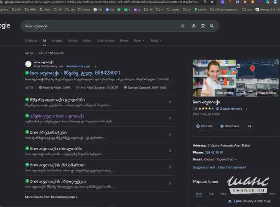Select the All results tab

click(44, 40)
